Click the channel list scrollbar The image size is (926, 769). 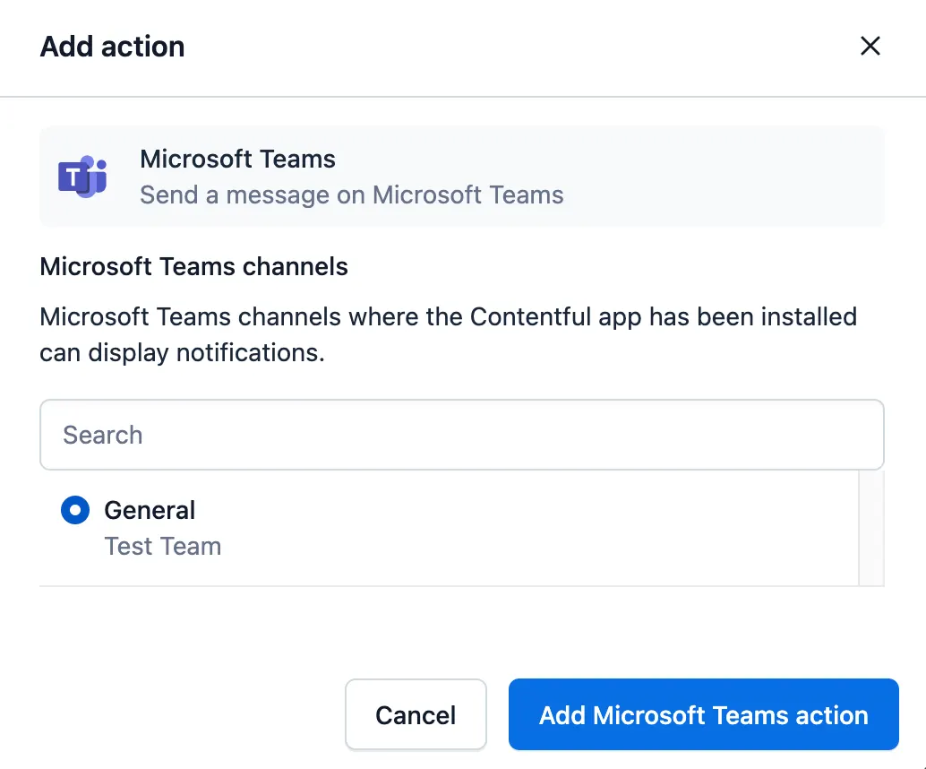(x=871, y=528)
